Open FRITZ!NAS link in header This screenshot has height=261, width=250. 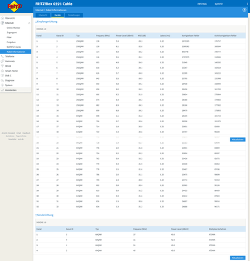(x=202, y=4)
